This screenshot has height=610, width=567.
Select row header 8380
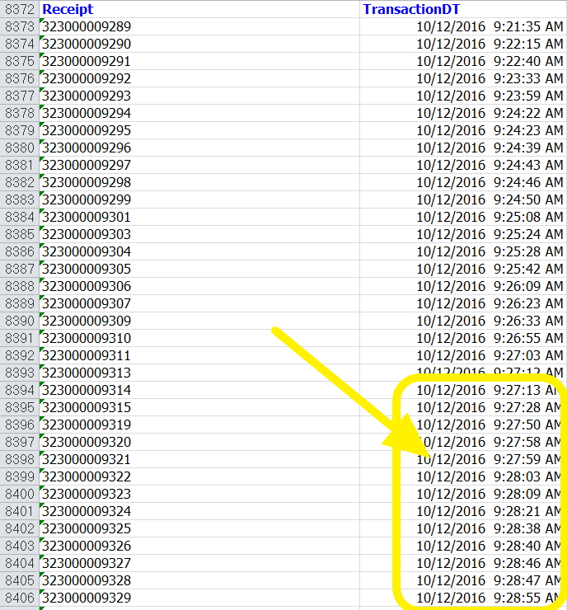point(20,148)
